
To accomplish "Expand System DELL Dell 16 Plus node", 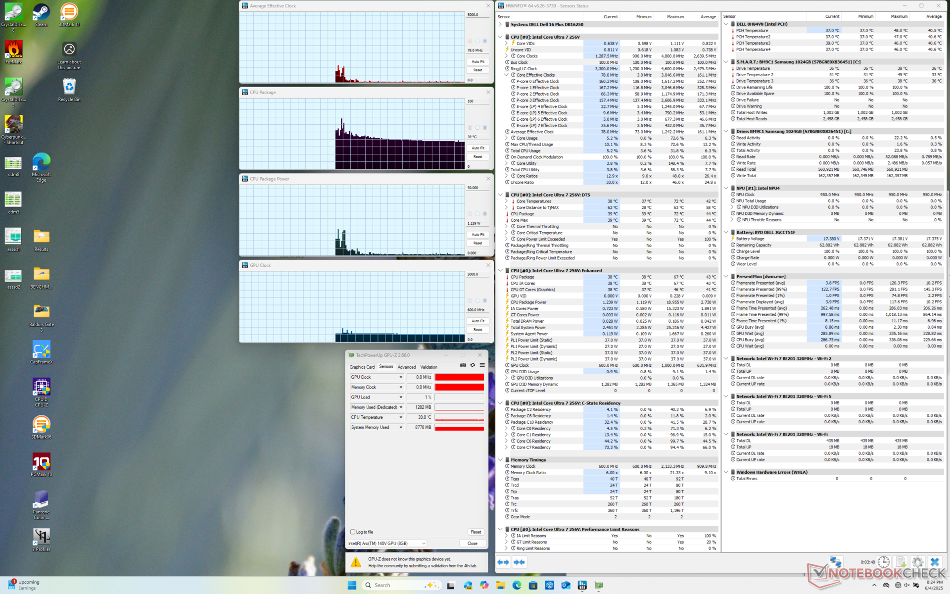I will pyautogui.click(x=500, y=24).
